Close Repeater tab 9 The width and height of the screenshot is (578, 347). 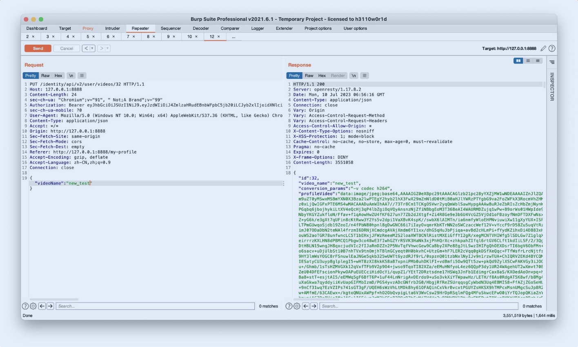(x=174, y=37)
